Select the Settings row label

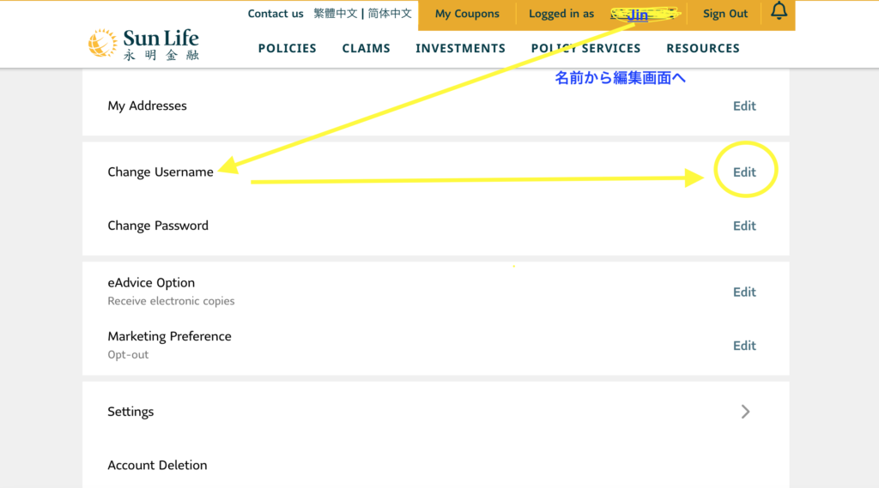(130, 412)
